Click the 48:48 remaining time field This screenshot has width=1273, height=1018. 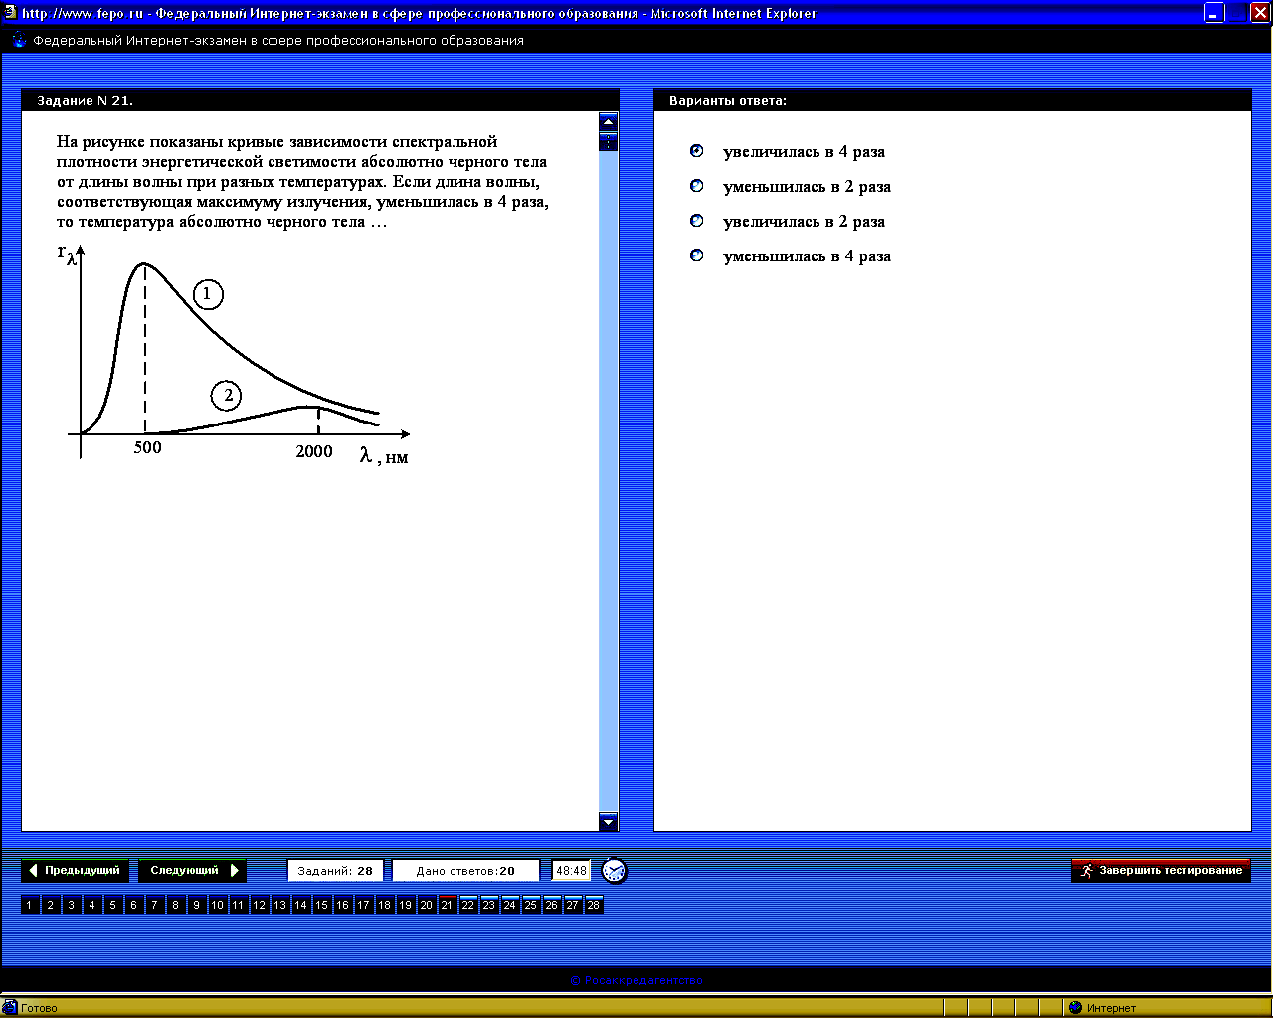pyautogui.click(x=571, y=871)
